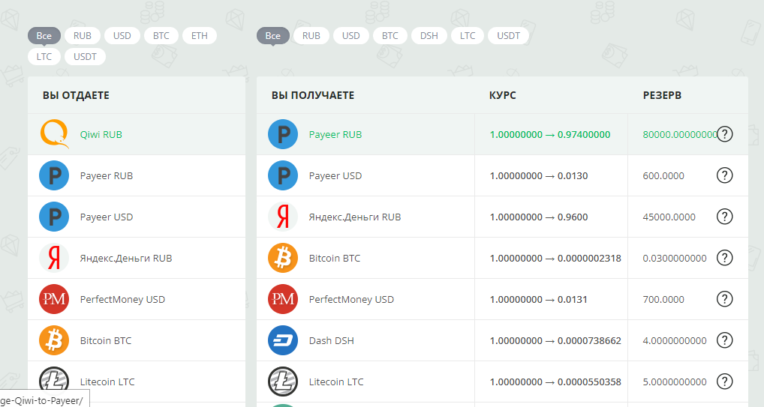This screenshot has height=407, width=764.
Task: Choose PerfectMoney USD label in give list
Action: 122,299
